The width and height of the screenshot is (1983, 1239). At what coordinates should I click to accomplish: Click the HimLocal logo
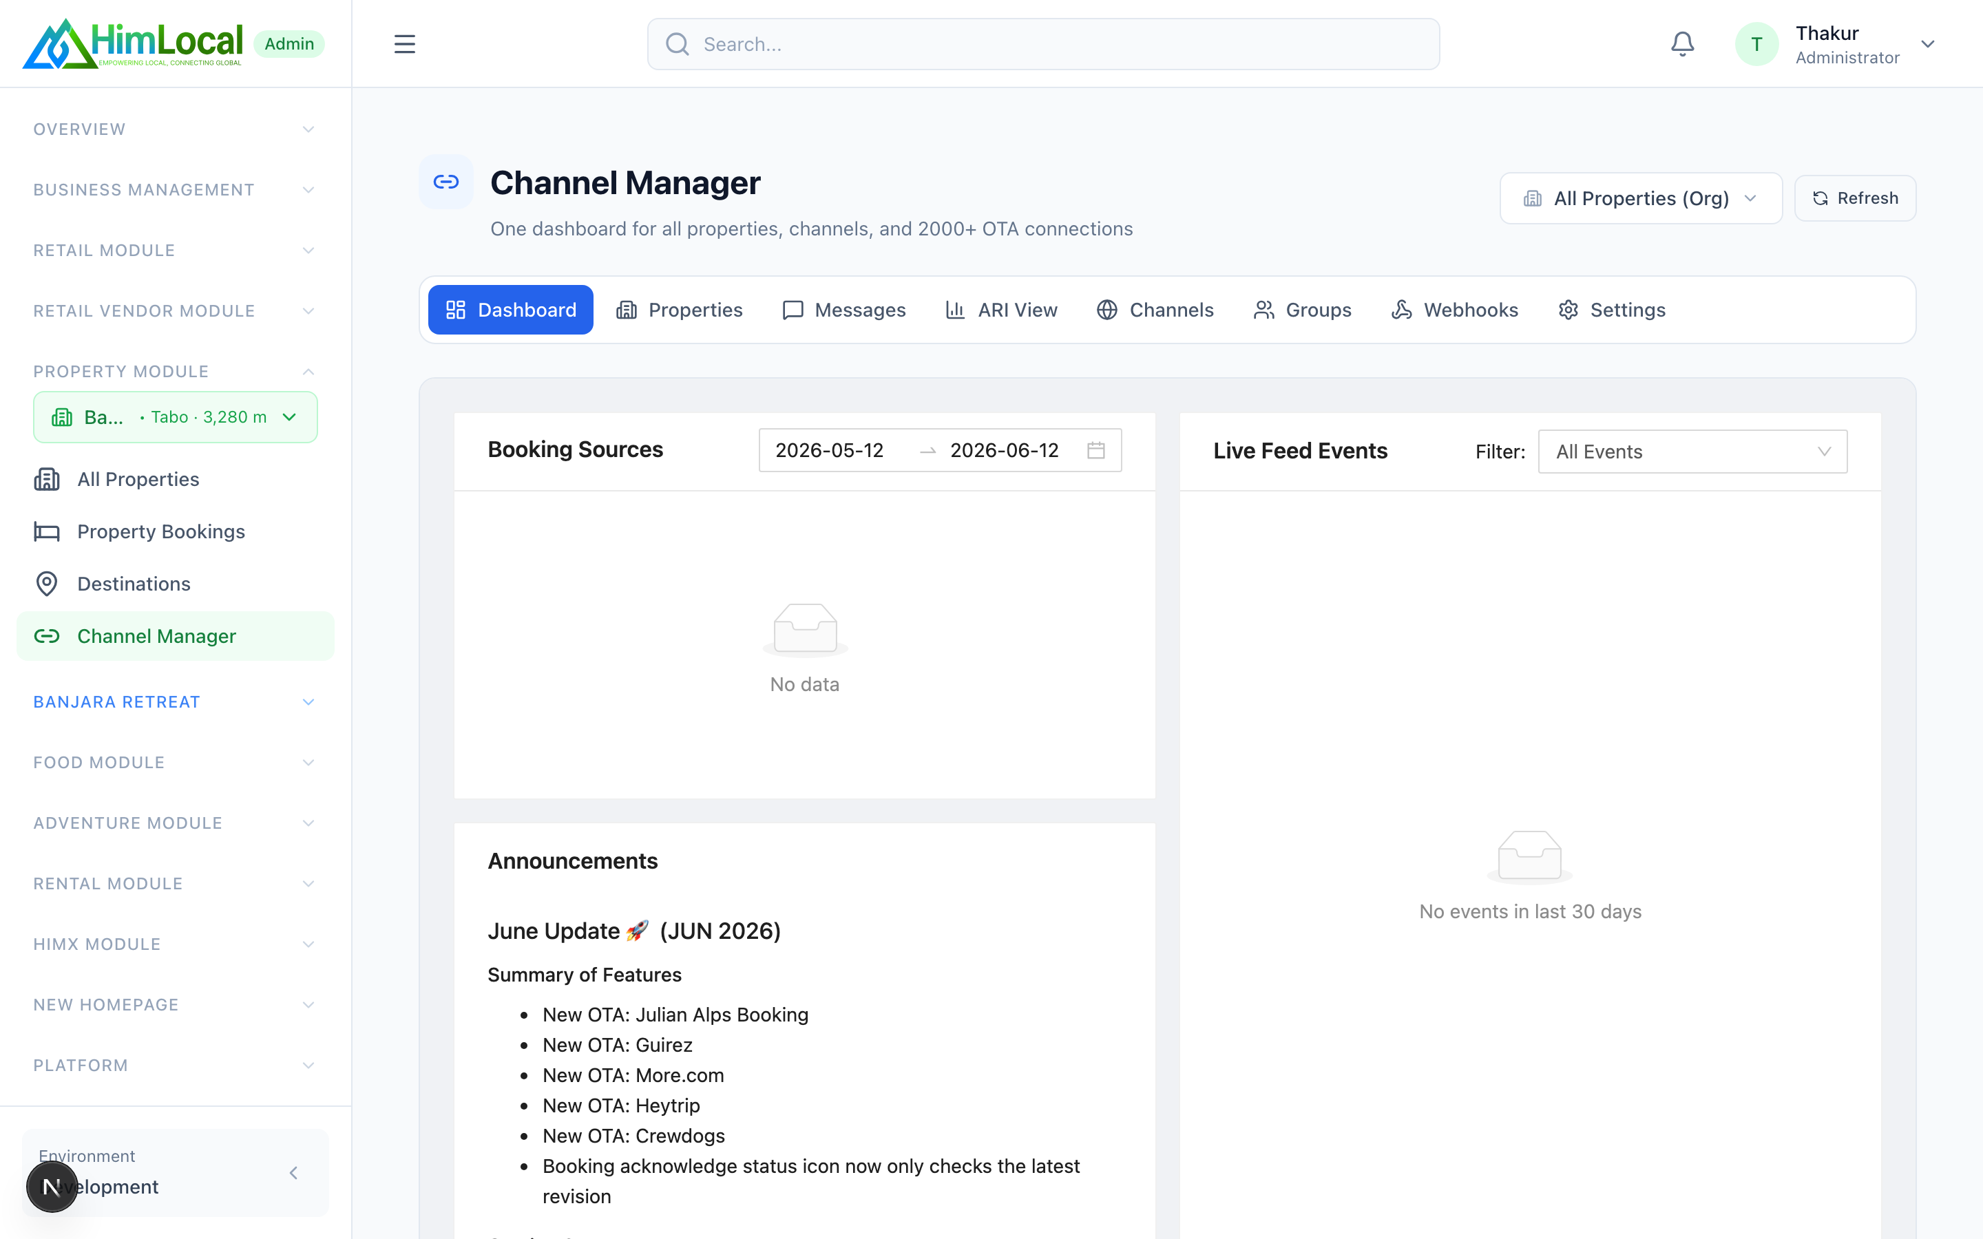(x=133, y=43)
